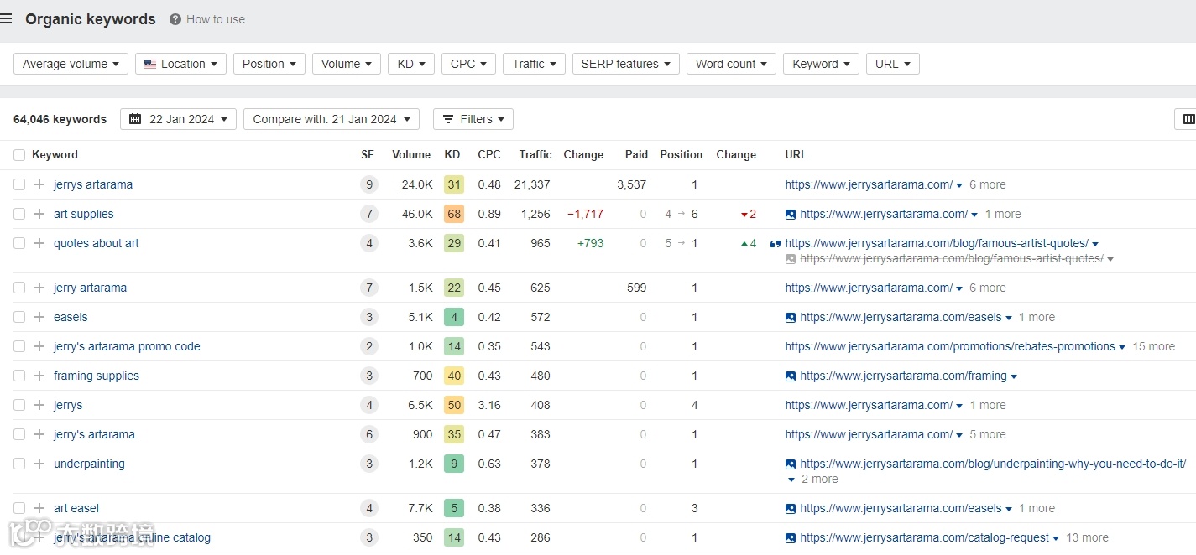
Task: Open the URL filter dropdown
Action: tap(893, 64)
